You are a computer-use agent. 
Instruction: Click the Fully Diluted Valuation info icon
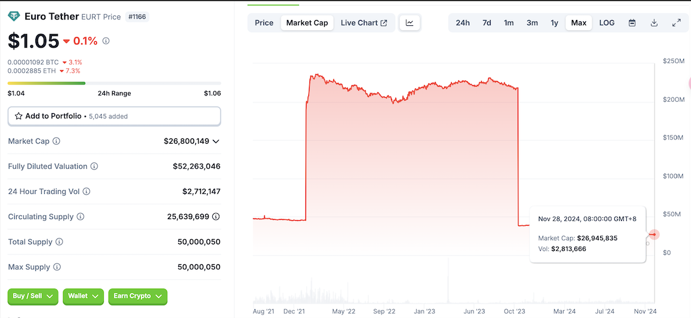tap(94, 167)
